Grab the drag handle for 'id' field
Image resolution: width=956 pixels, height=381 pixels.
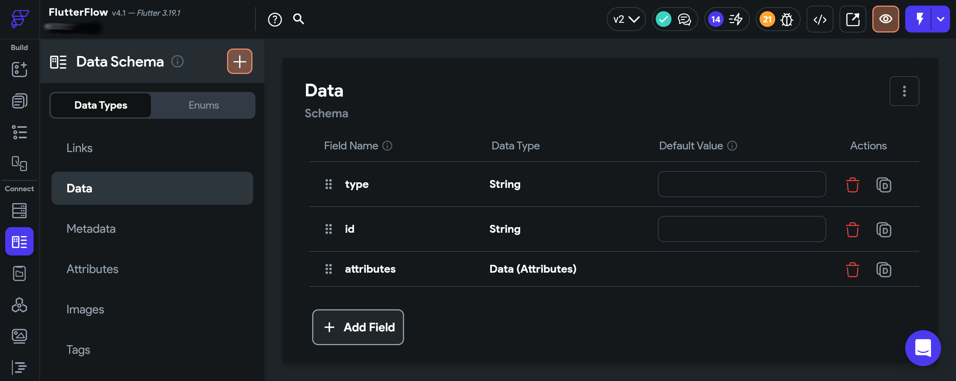[328, 229]
